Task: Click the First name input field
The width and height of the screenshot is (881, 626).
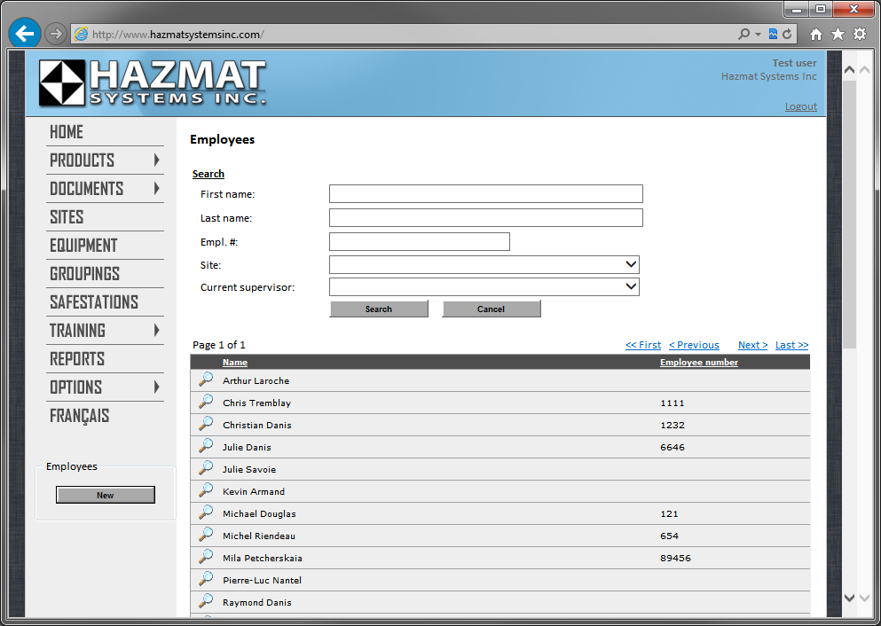Action: pos(485,194)
